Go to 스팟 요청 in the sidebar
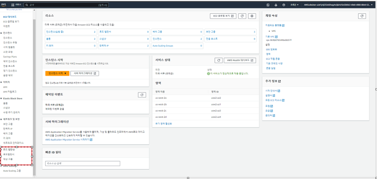377x179 pixels. [8, 51]
